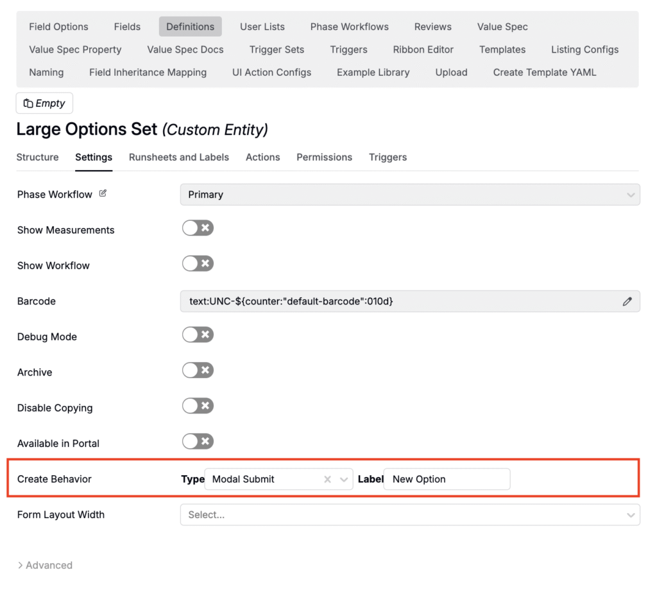This screenshot has height=592, width=657.
Task: Turn on Available in Portal
Action: click(x=198, y=442)
